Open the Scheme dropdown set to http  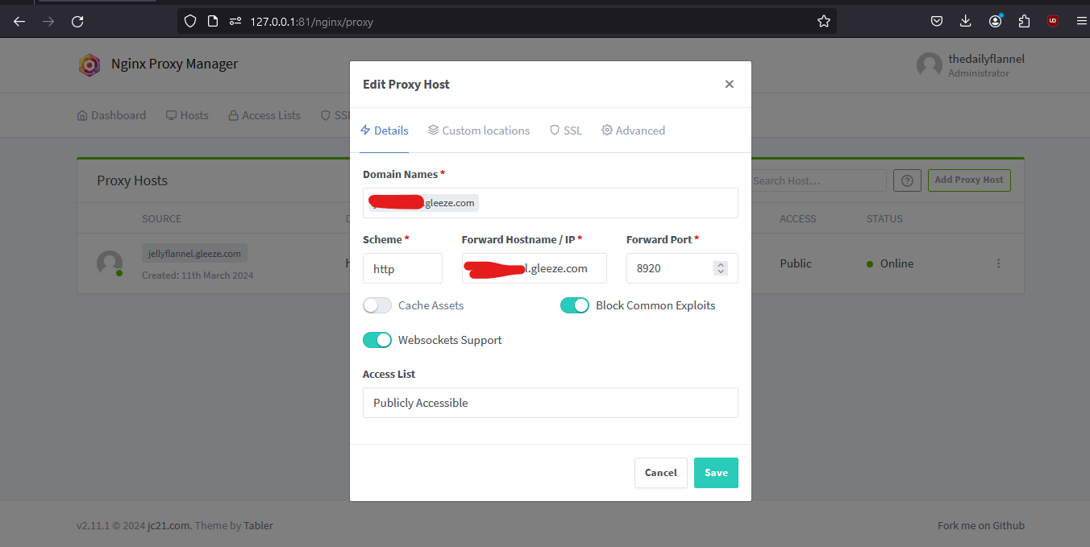402,268
